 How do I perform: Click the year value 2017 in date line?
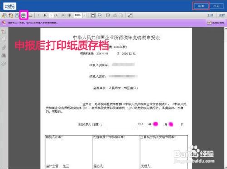tap(140, 124)
